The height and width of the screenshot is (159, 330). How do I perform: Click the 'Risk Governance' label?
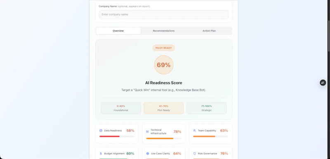tap(207, 154)
